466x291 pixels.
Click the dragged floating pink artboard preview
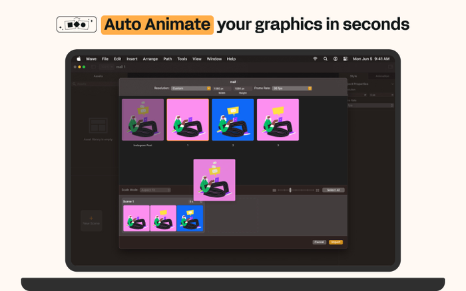pyautogui.click(x=214, y=180)
